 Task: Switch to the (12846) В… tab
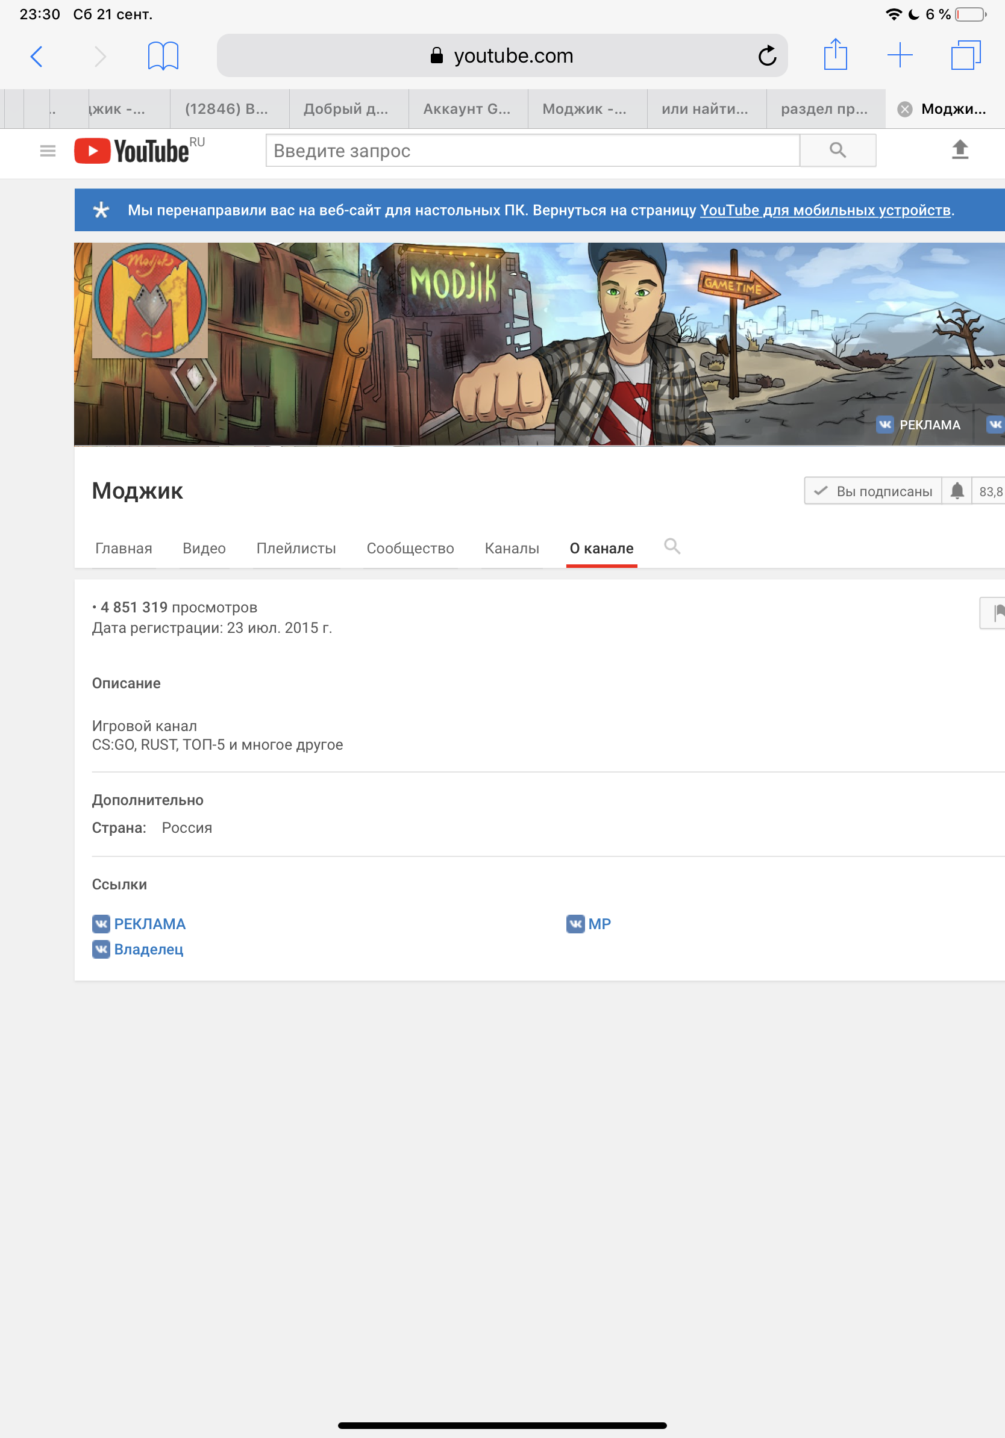(230, 109)
